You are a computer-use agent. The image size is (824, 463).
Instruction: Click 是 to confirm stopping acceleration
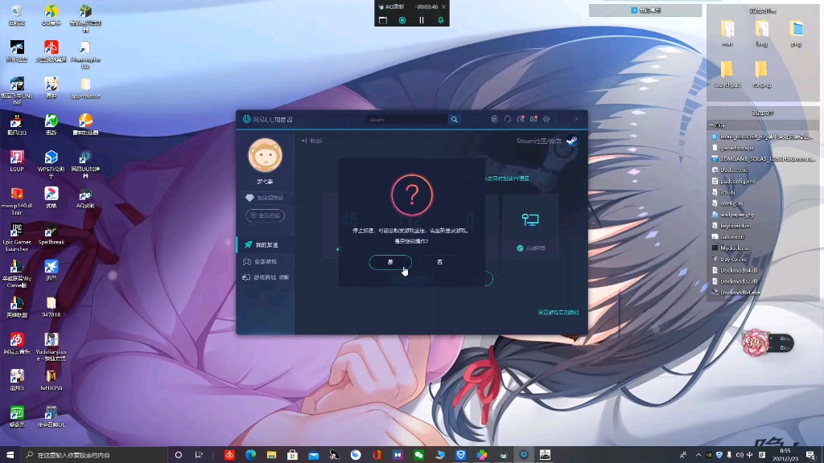pyautogui.click(x=390, y=262)
